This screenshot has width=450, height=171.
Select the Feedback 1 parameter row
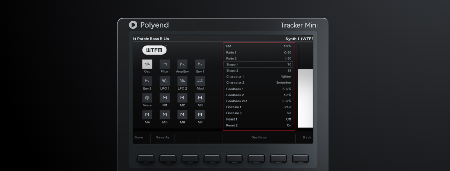click(x=259, y=89)
